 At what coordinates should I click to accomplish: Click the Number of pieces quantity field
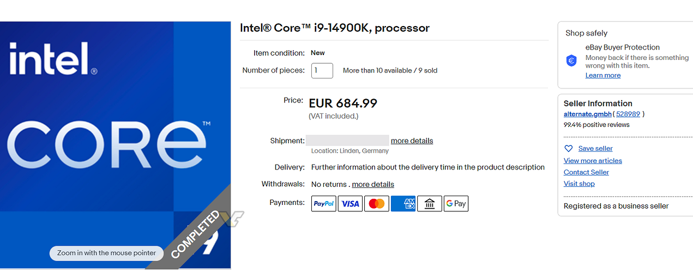click(322, 70)
